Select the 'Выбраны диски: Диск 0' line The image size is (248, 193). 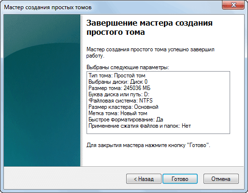(118, 82)
